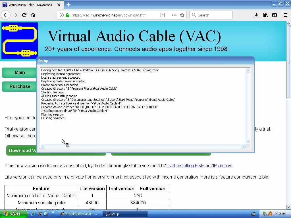Click Setup log scroll down arrow
291x218 pixels.
248,142
